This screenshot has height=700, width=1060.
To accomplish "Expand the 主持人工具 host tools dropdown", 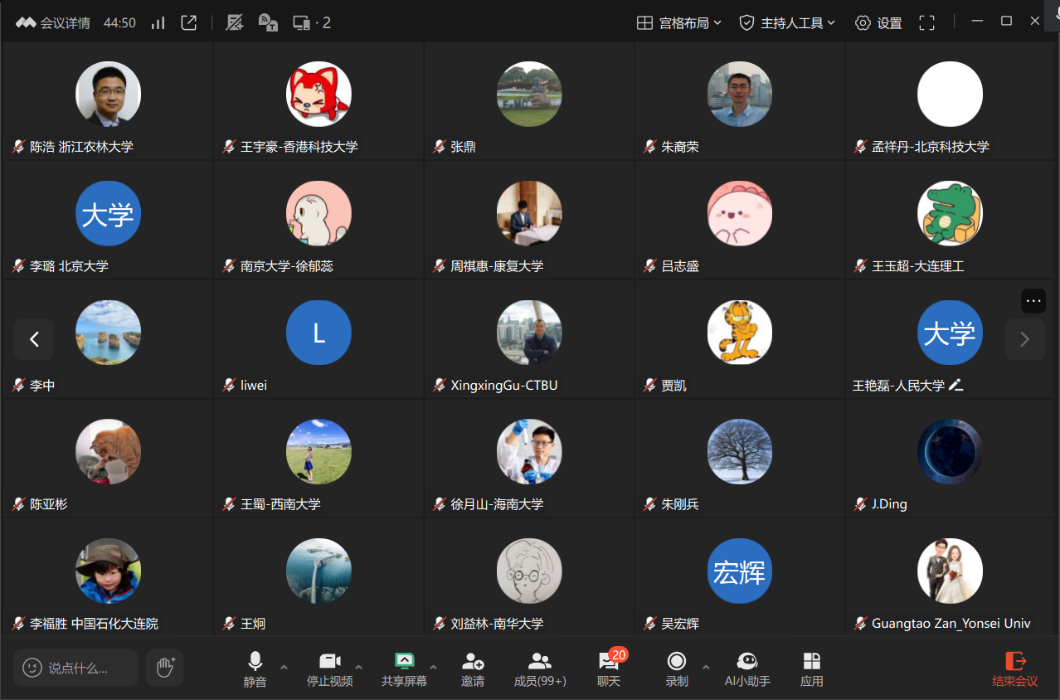I will 787,23.
